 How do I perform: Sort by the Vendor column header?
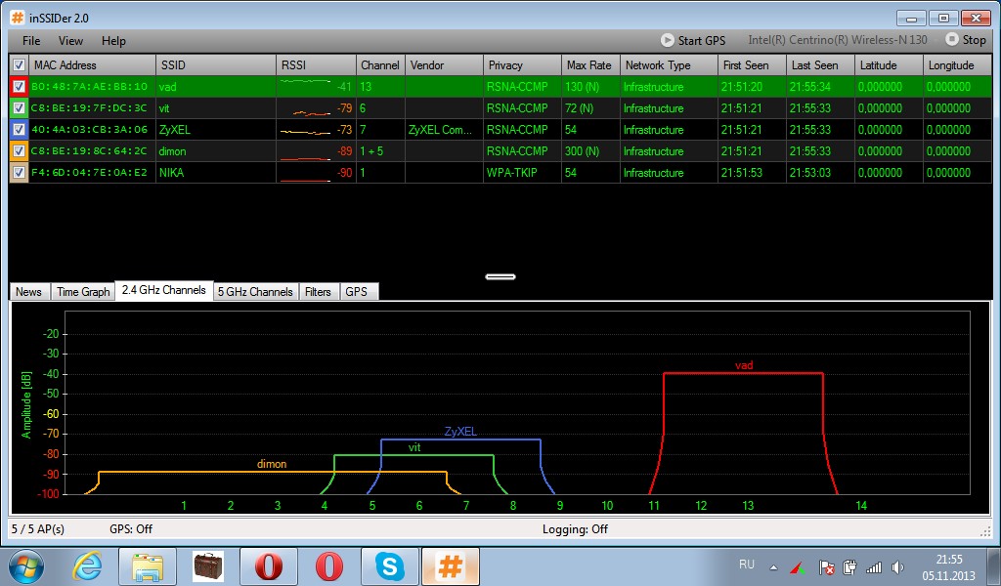tap(444, 65)
